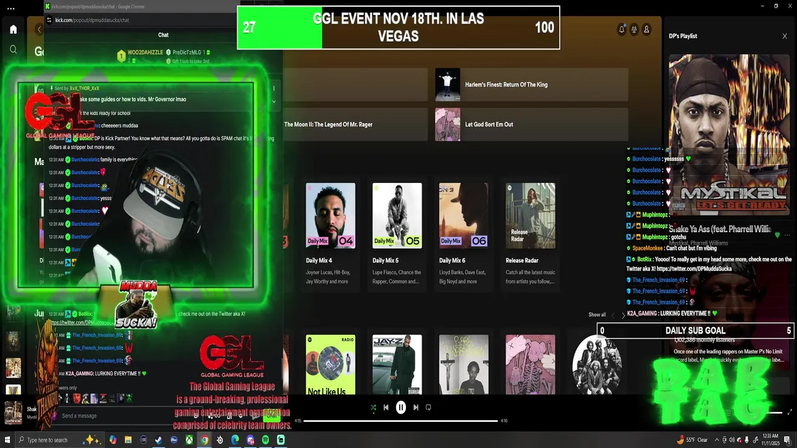This screenshot has width=797, height=448.
Task: Click the K2A_GAMING username in Kick chat
Action: [80, 373]
